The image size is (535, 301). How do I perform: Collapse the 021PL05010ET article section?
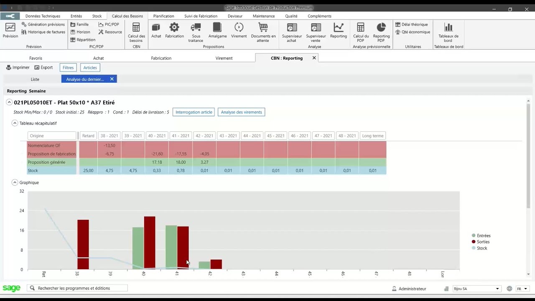(9, 102)
